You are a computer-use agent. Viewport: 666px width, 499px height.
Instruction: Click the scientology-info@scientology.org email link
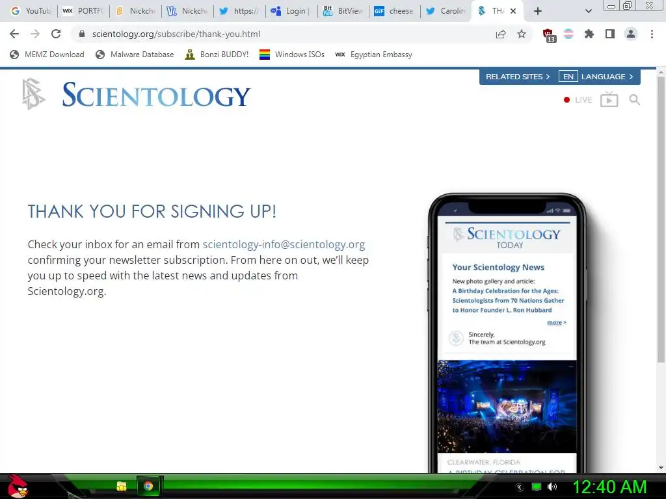tap(284, 244)
